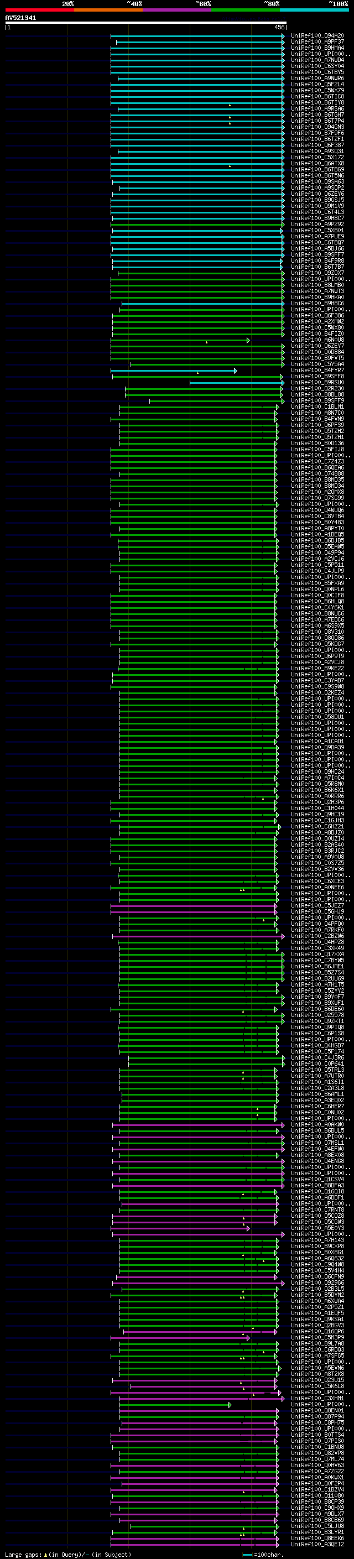Click the UniRef100_Q11080 label

[317, 1495]
